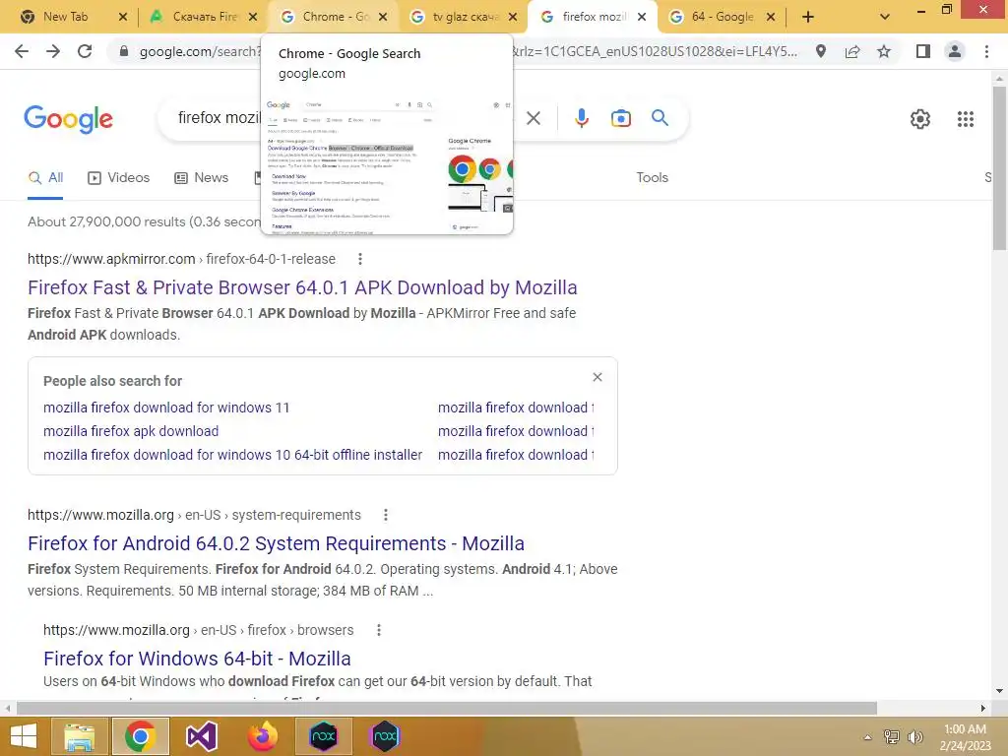Dismiss the People also search for box
This screenshot has width=1008, height=756.
point(598,377)
